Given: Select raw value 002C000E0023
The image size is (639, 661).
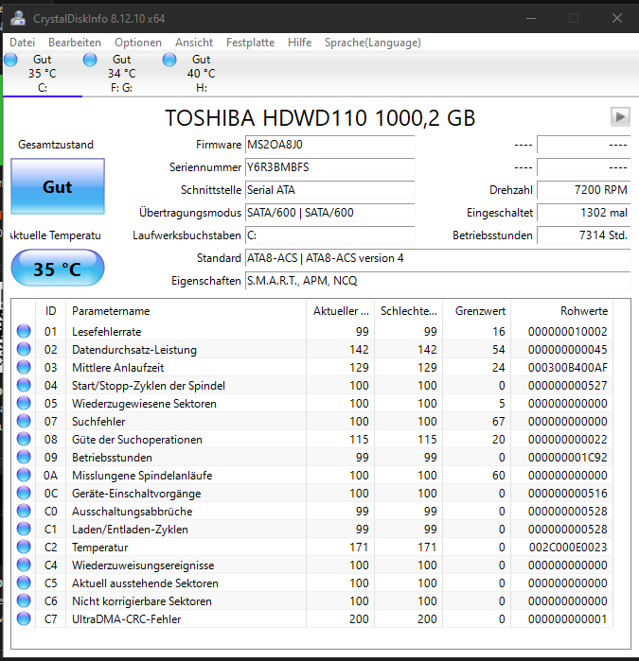Looking at the screenshot, I should click(568, 548).
